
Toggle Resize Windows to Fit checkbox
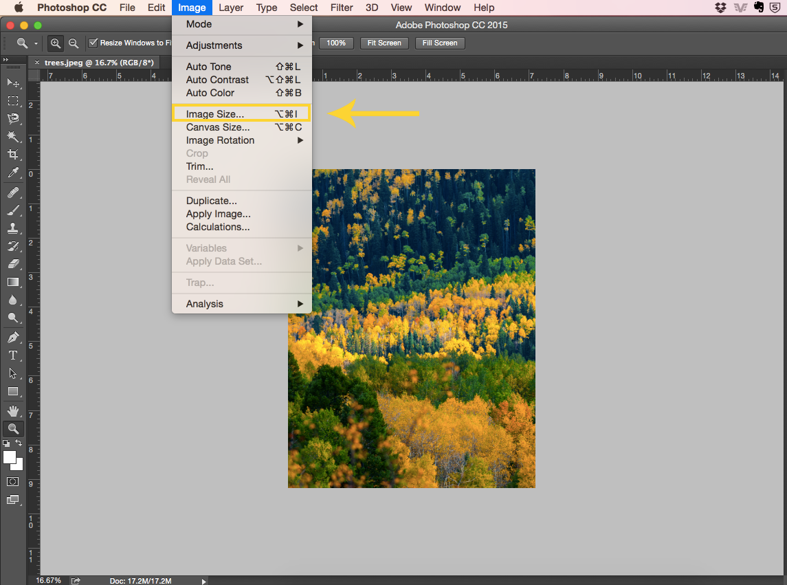(x=93, y=43)
